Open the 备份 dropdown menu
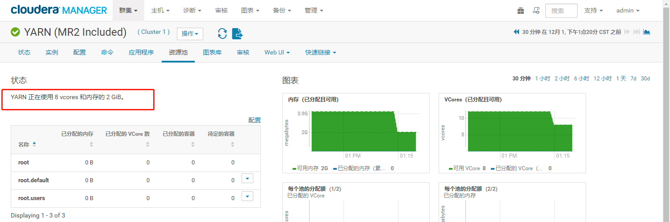The height and width of the screenshot is (222, 670). point(282,10)
